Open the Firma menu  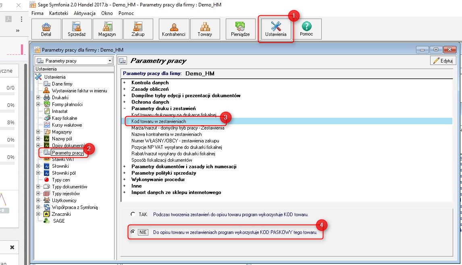[x=37, y=13]
